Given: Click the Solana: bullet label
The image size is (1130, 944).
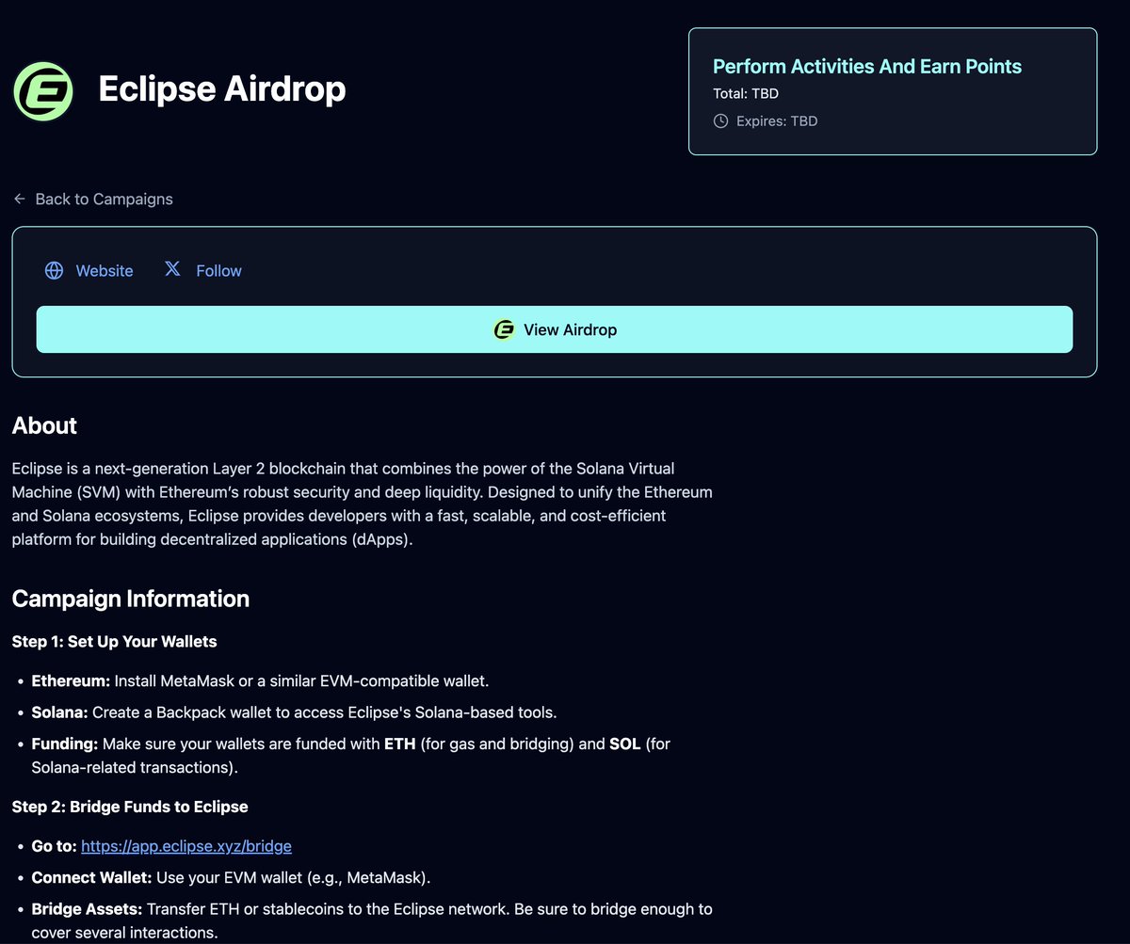Looking at the screenshot, I should (60, 712).
